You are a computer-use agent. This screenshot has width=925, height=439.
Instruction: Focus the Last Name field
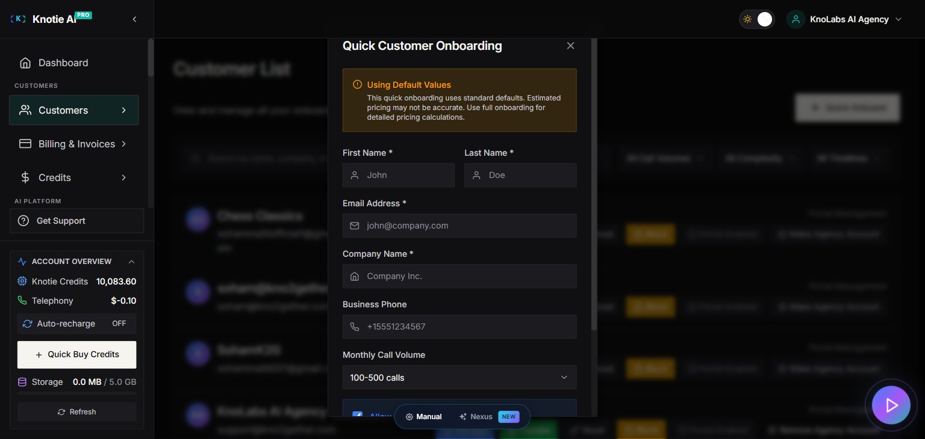tap(520, 175)
